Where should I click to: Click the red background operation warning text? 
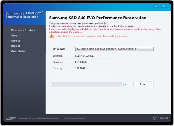(105, 30)
